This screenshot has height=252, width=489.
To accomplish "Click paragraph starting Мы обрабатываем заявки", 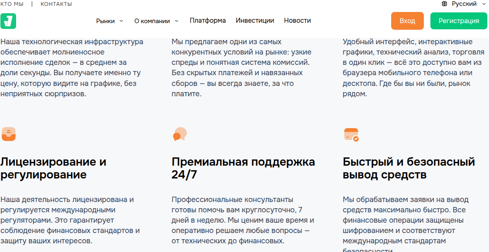I will pyautogui.click(x=405, y=225).
